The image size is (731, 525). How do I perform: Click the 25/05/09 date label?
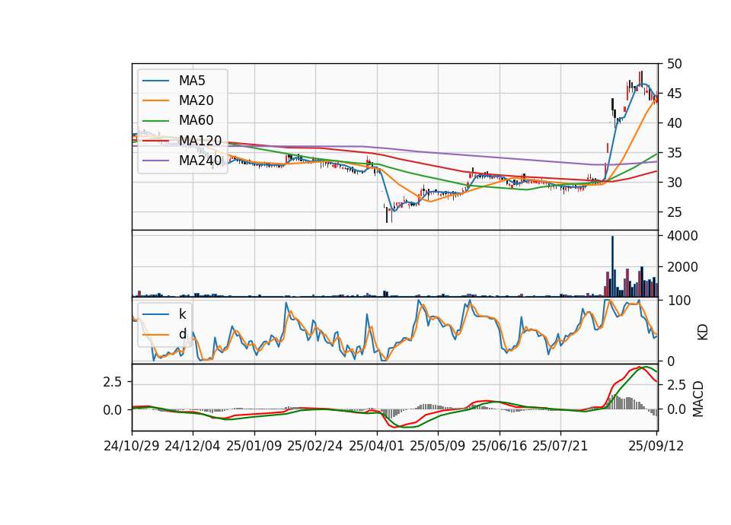pyautogui.click(x=438, y=446)
